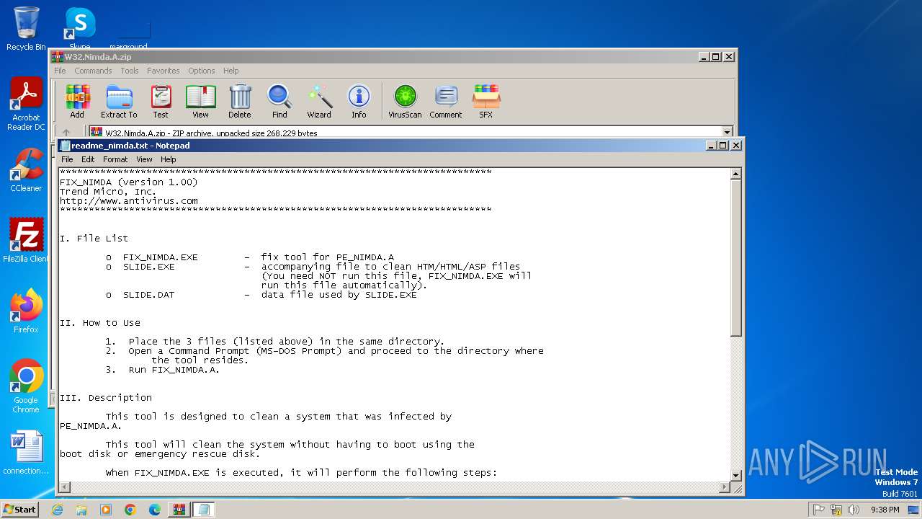Open the connection Word document icon
This screenshot has width=922, height=519.
pyautogui.click(x=26, y=453)
